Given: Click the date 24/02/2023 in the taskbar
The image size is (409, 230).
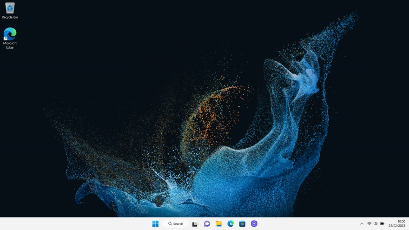Looking at the screenshot, I should 397,226.
